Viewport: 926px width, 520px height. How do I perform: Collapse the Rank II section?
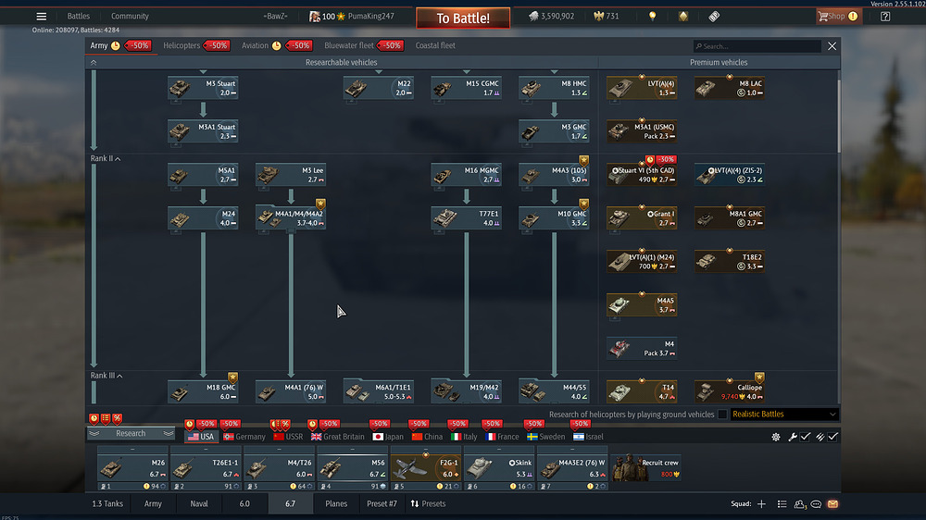(x=106, y=159)
